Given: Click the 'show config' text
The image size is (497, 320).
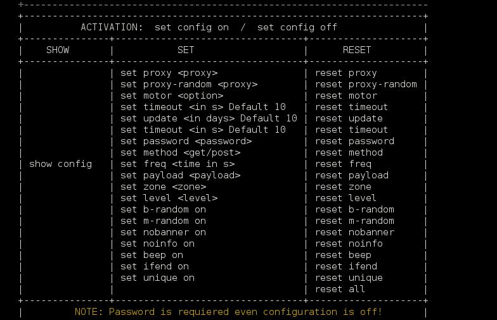Looking at the screenshot, I should pyautogui.click(x=60, y=164).
